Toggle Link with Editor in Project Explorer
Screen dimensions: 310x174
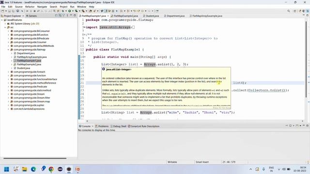coord(60,15)
